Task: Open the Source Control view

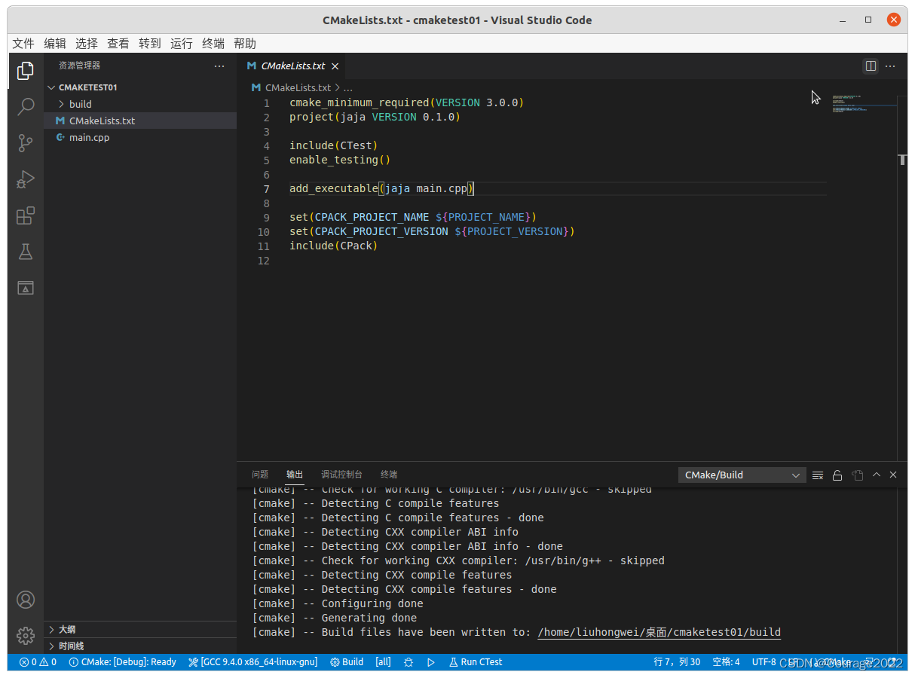Action: click(26, 143)
